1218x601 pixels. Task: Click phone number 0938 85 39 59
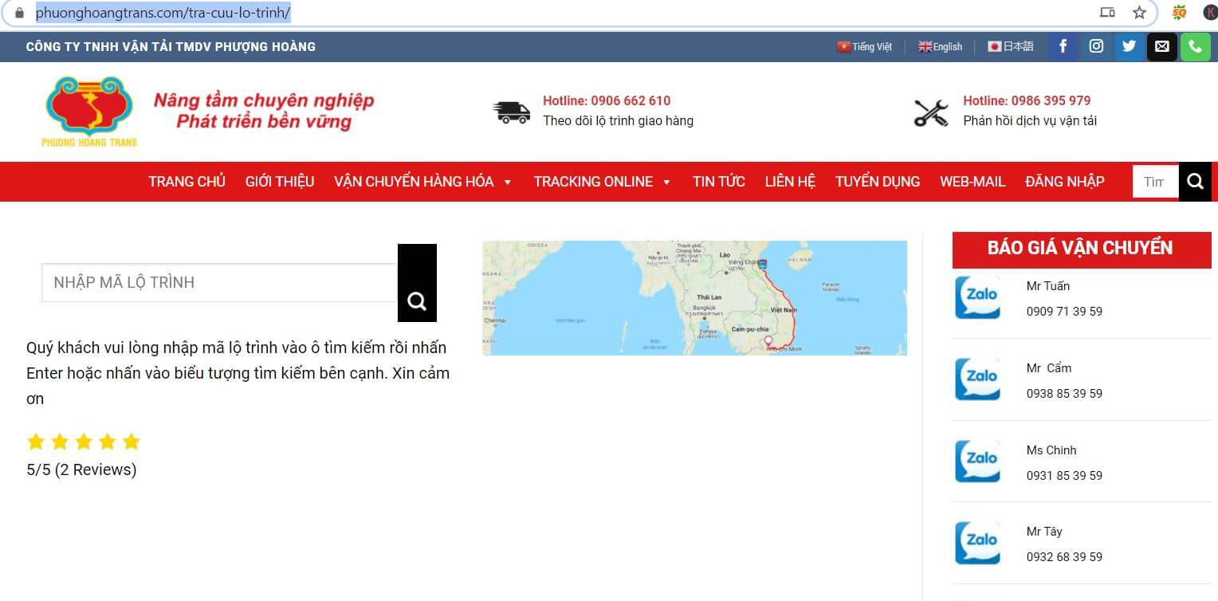(1064, 394)
